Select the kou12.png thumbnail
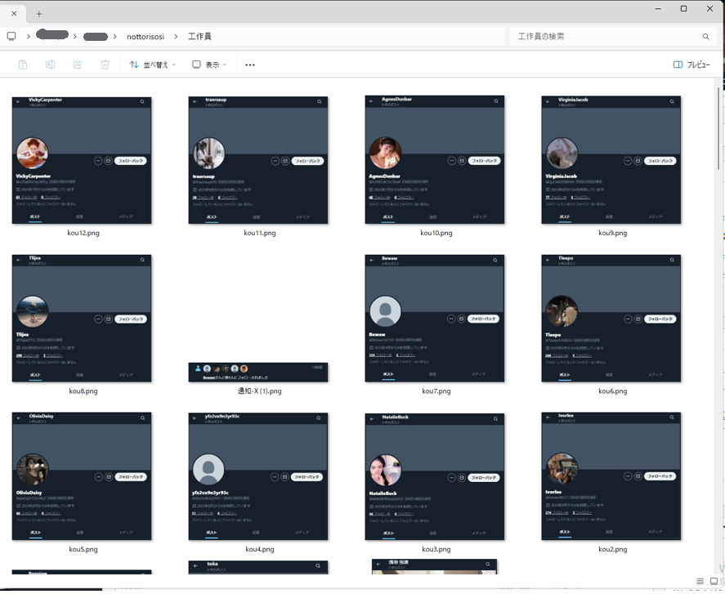 tap(82, 160)
